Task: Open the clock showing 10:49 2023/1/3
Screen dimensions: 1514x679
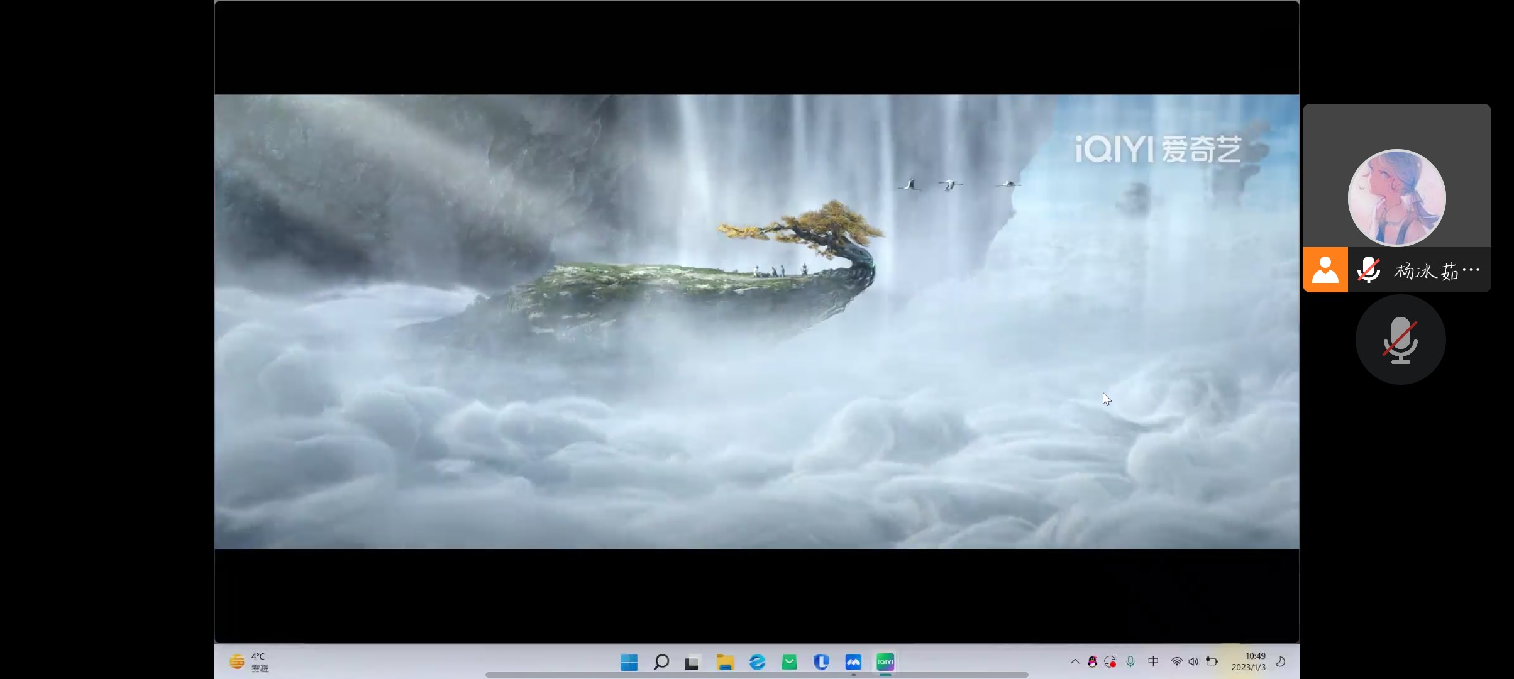Action: tap(1249, 661)
